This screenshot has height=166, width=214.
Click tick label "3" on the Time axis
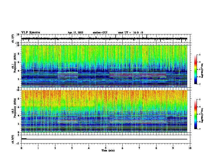pyautogui.click(x=72, y=148)
